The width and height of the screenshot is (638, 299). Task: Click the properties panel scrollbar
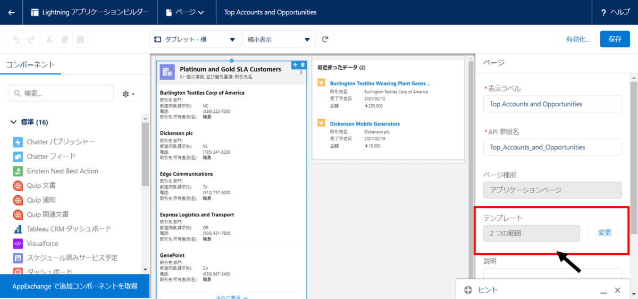[x=634, y=157]
